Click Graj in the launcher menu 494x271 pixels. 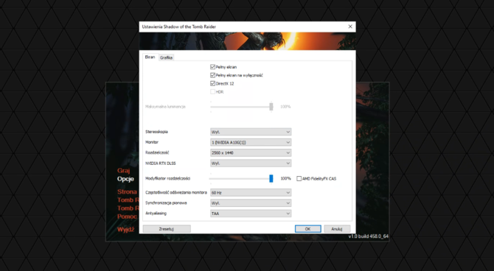(124, 171)
